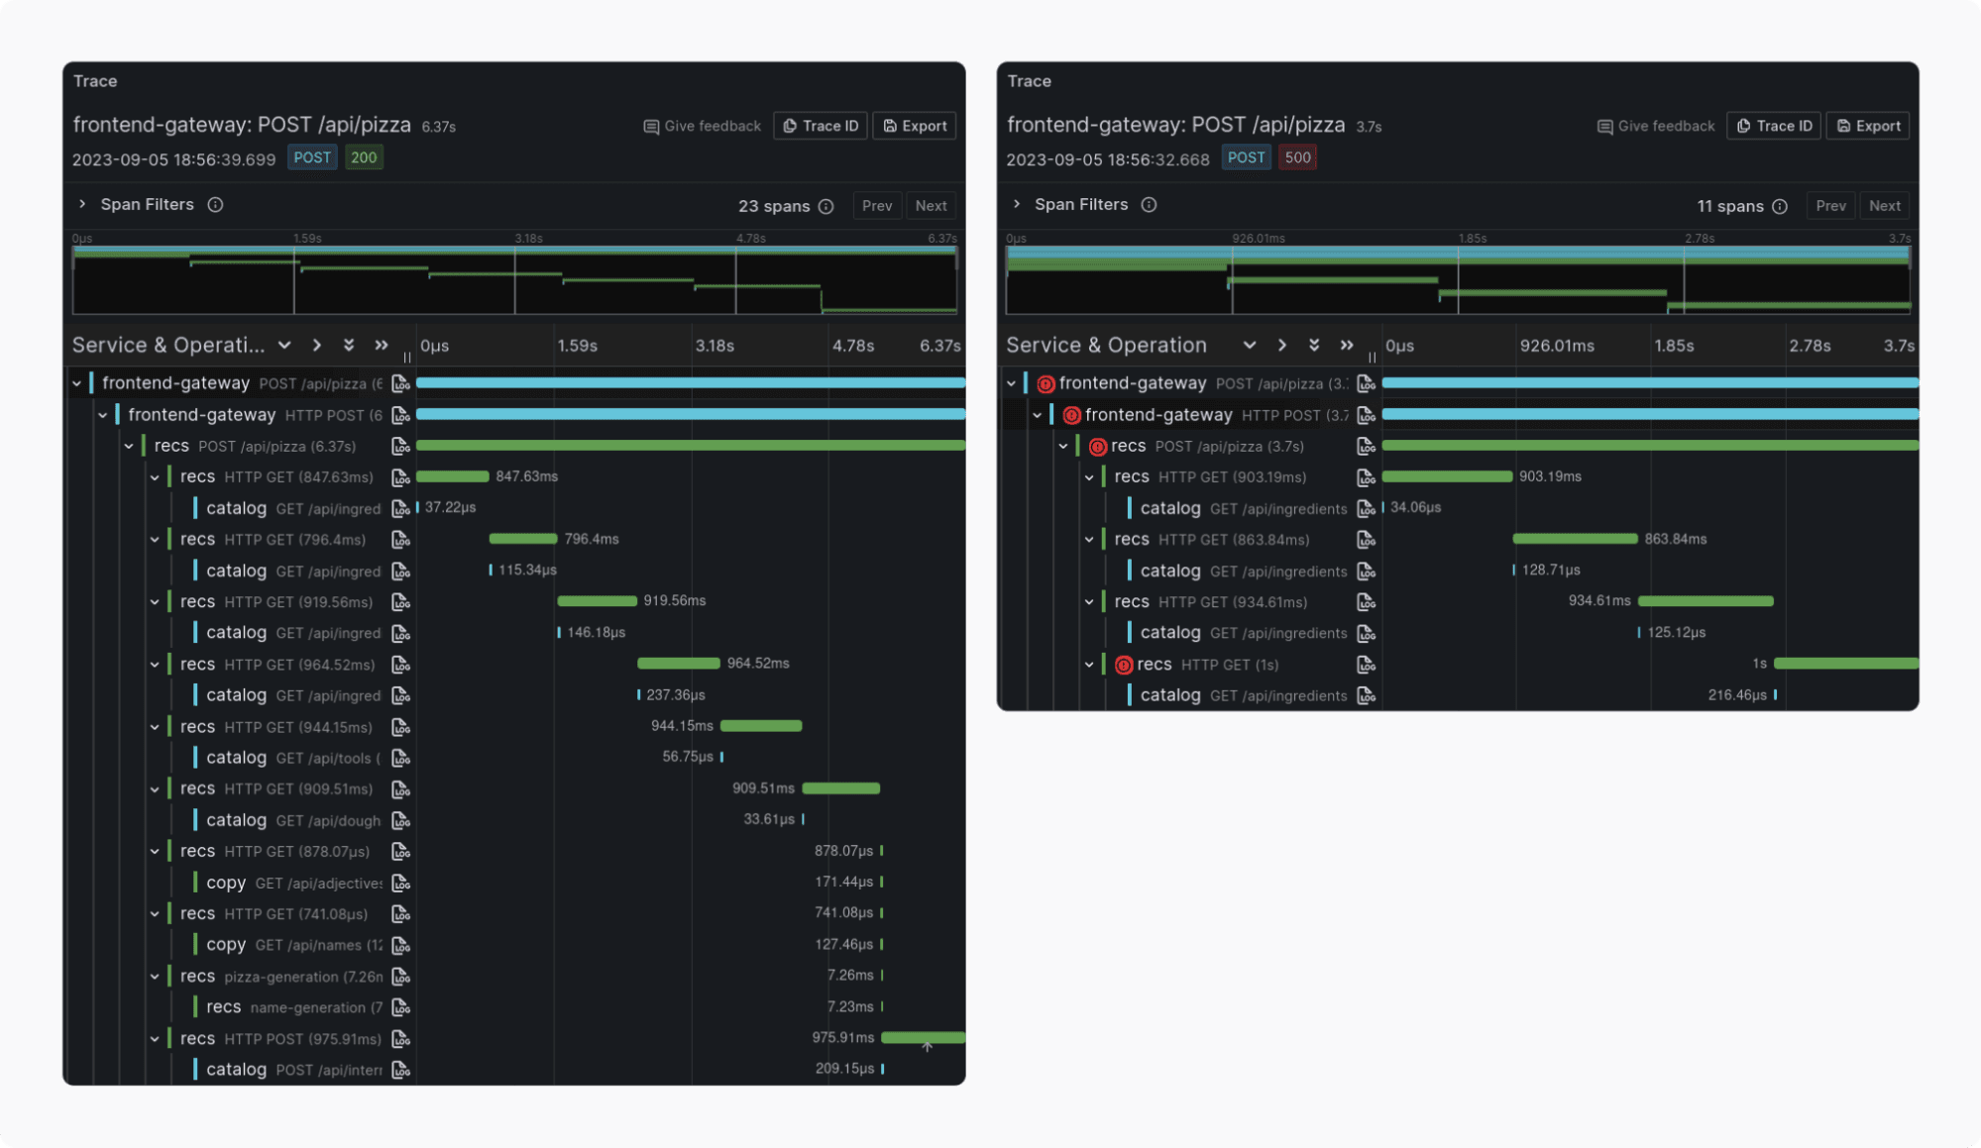
Task: Open logs icon for left recs HTTP GET (796.4ms)
Action: [400, 540]
